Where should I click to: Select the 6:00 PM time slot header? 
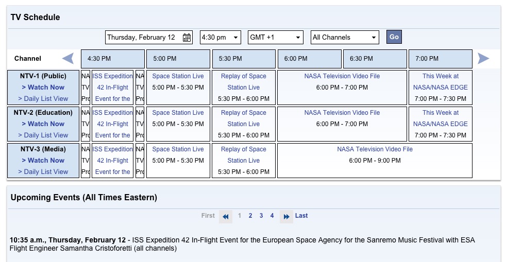click(x=310, y=59)
